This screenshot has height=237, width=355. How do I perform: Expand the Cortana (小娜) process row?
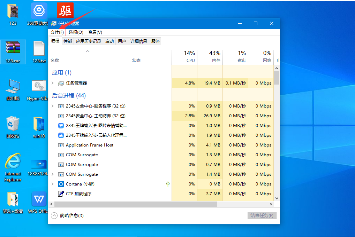(53, 184)
